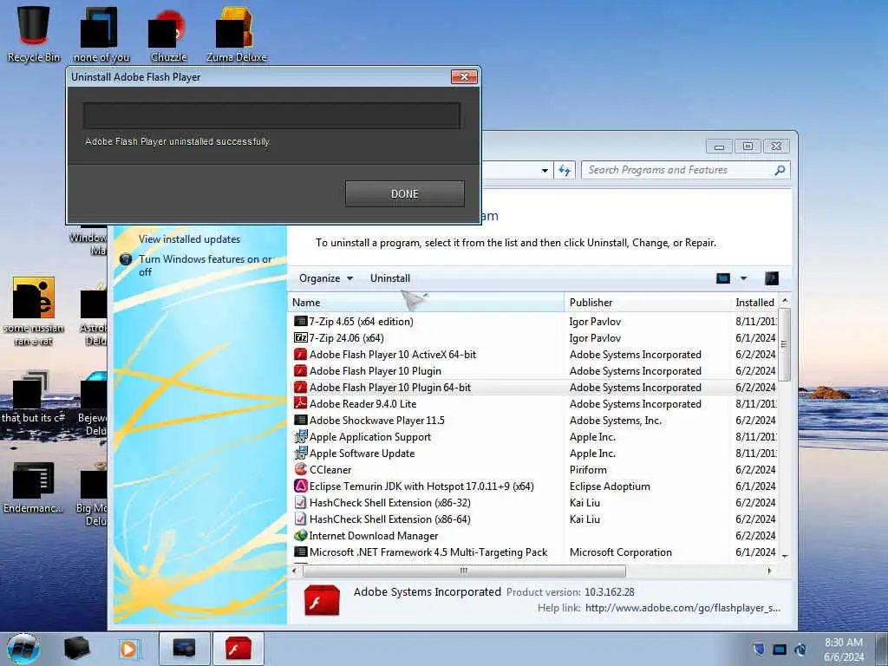Click the Adobe Shockwave Player 11.5 icon
The width and height of the screenshot is (888, 666).
[301, 421]
